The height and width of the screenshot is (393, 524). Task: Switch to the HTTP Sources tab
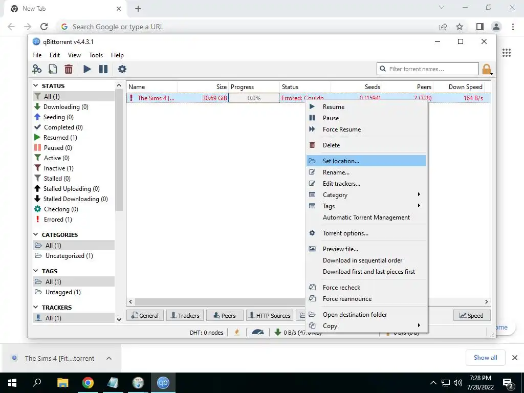pos(270,315)
